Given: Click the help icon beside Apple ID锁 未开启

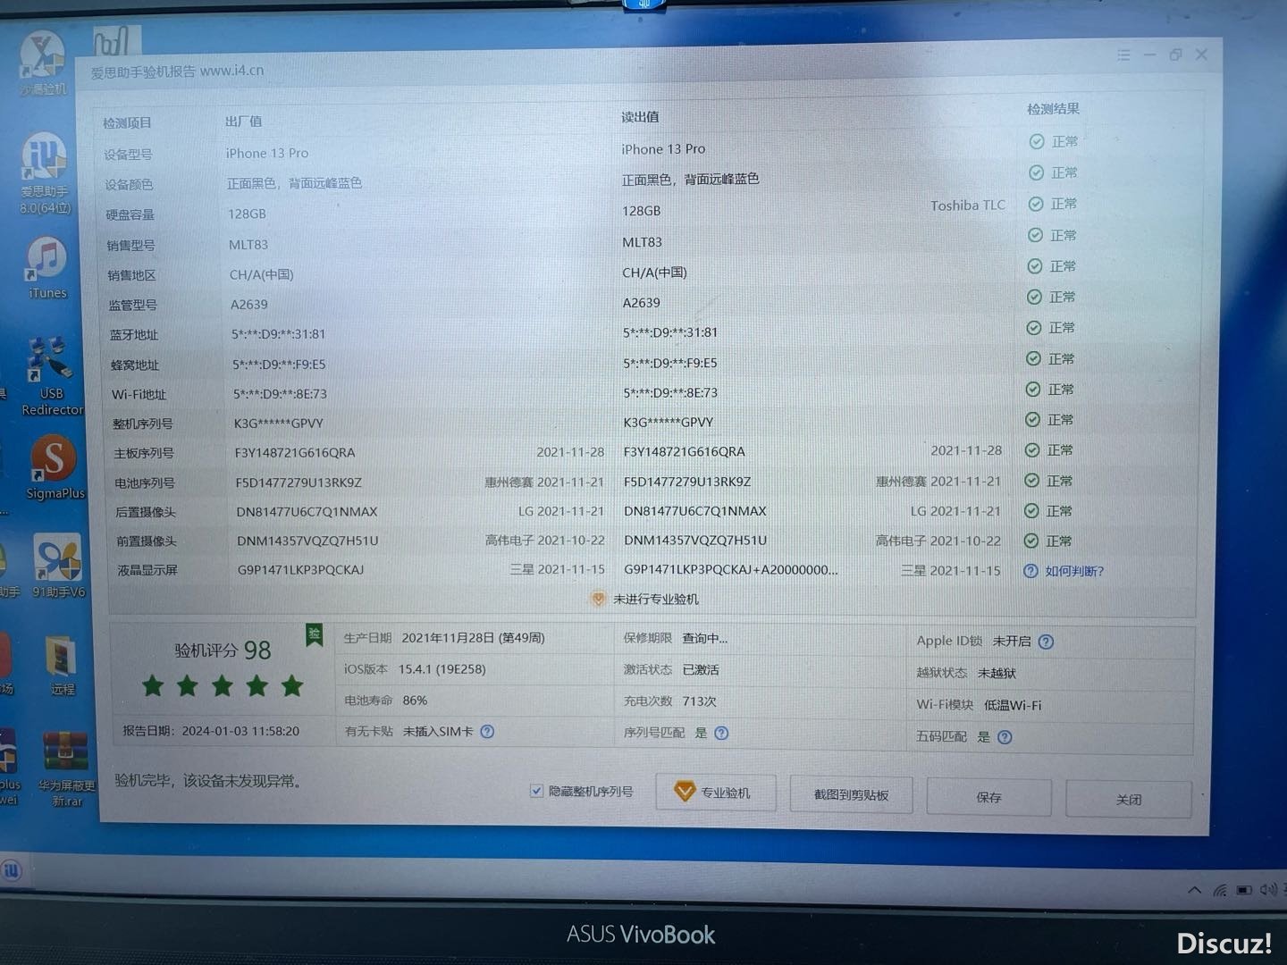Looking at the screenshot, I should click(1046, 642).
